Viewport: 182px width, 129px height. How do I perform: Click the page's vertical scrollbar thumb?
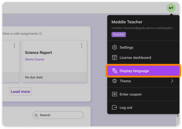[178, 115]
